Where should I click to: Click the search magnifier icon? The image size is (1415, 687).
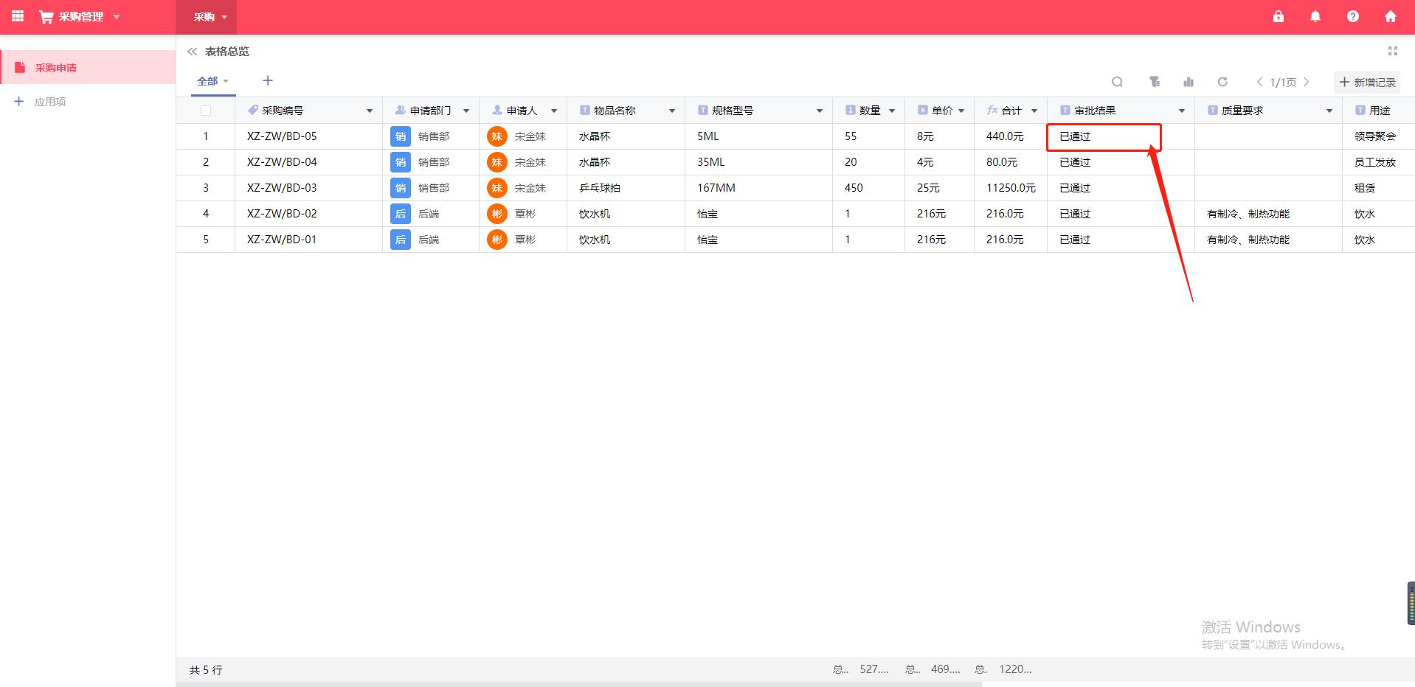[x=1117, y=82]
